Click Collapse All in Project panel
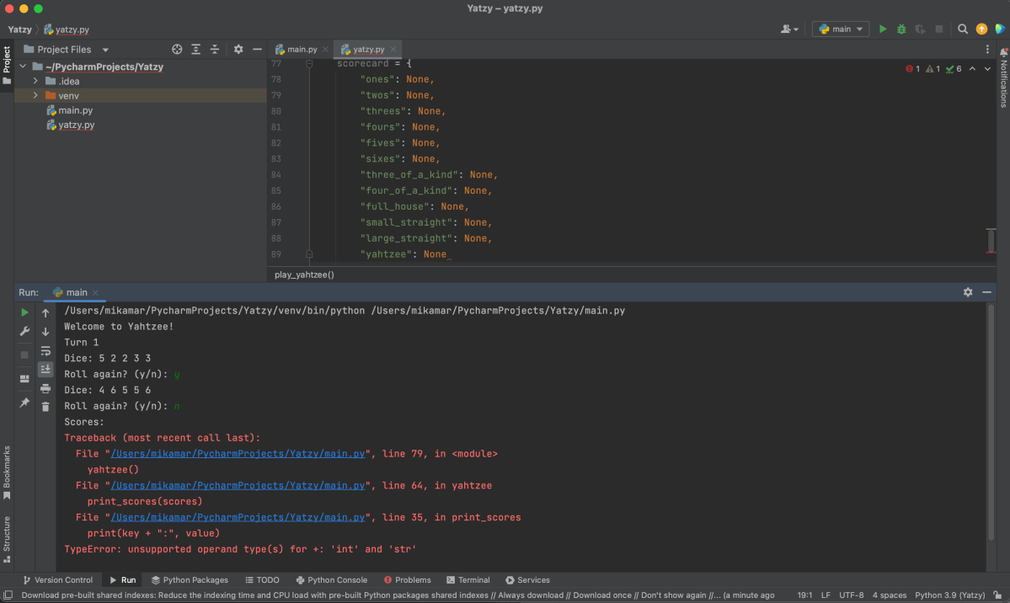1010x603 pixels. (215, 50)
